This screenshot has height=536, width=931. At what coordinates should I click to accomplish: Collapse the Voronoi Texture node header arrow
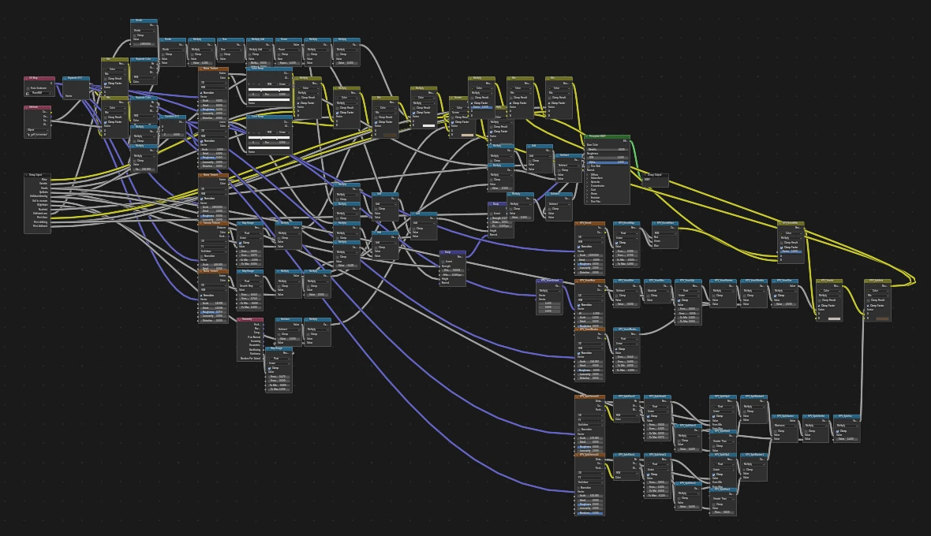click(200, 223)
